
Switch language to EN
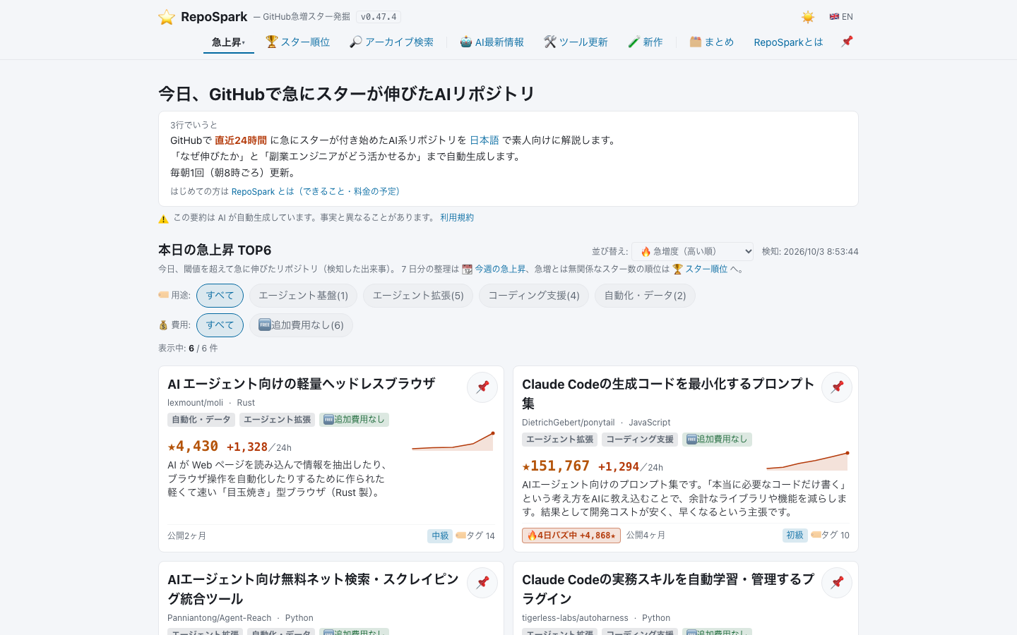pos(841,17)
